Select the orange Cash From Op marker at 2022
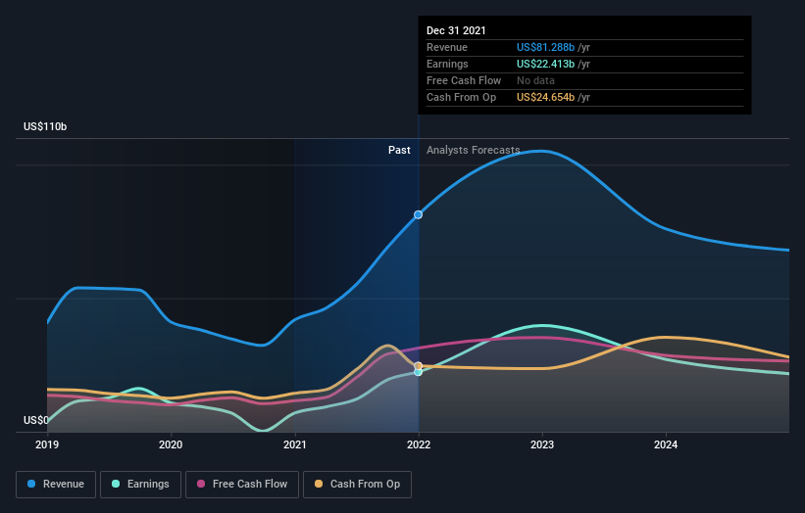Image resolution: width=805 pixels, height=513 pixels. click(419, 365)
